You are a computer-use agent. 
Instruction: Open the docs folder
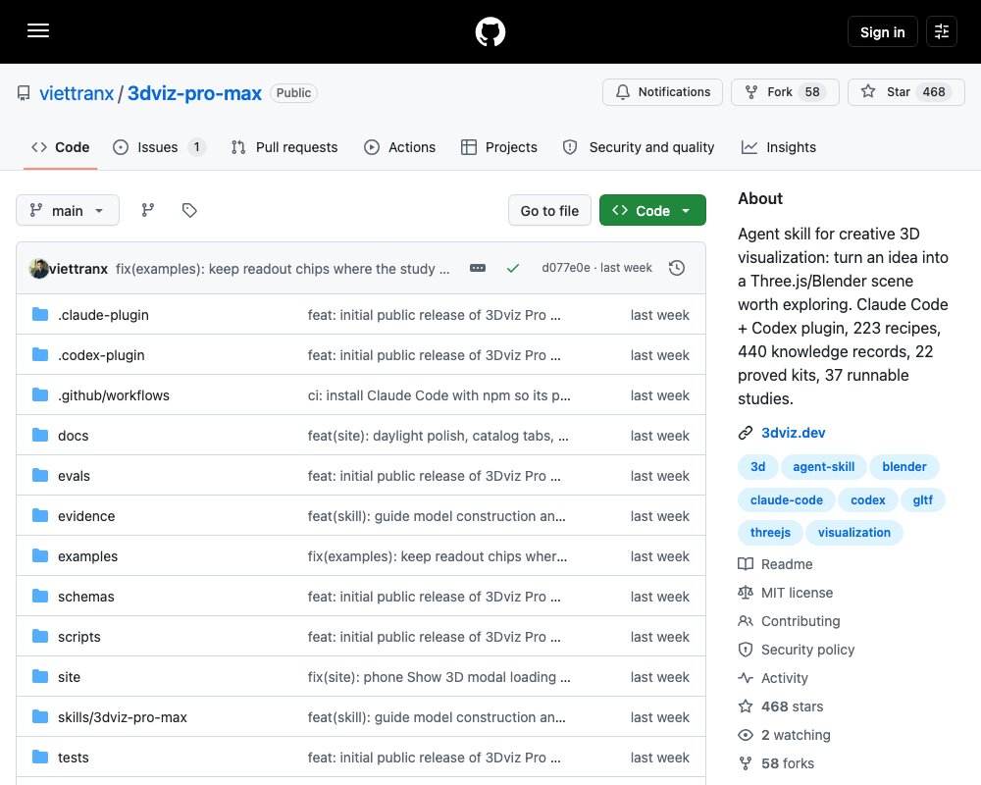tap(74, 436)
